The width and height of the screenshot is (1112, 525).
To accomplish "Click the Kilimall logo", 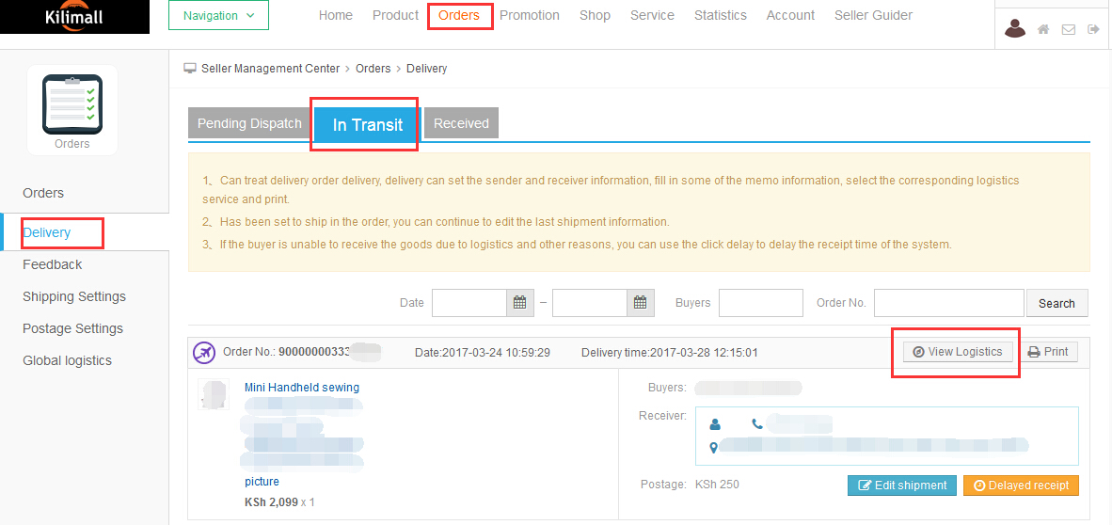I will pyautogui.click(x=74, y=17).
